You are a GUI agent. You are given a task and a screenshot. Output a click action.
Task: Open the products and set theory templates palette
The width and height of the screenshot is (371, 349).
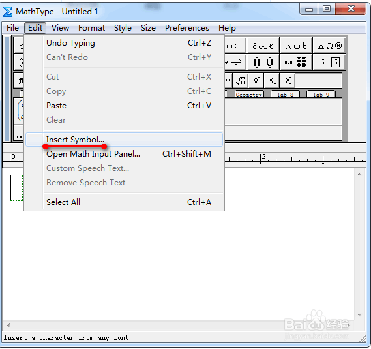pyautogui.click(x=263, y=62)
